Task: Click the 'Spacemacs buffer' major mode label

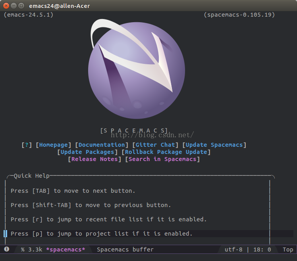Action: (x=125, y=249)
